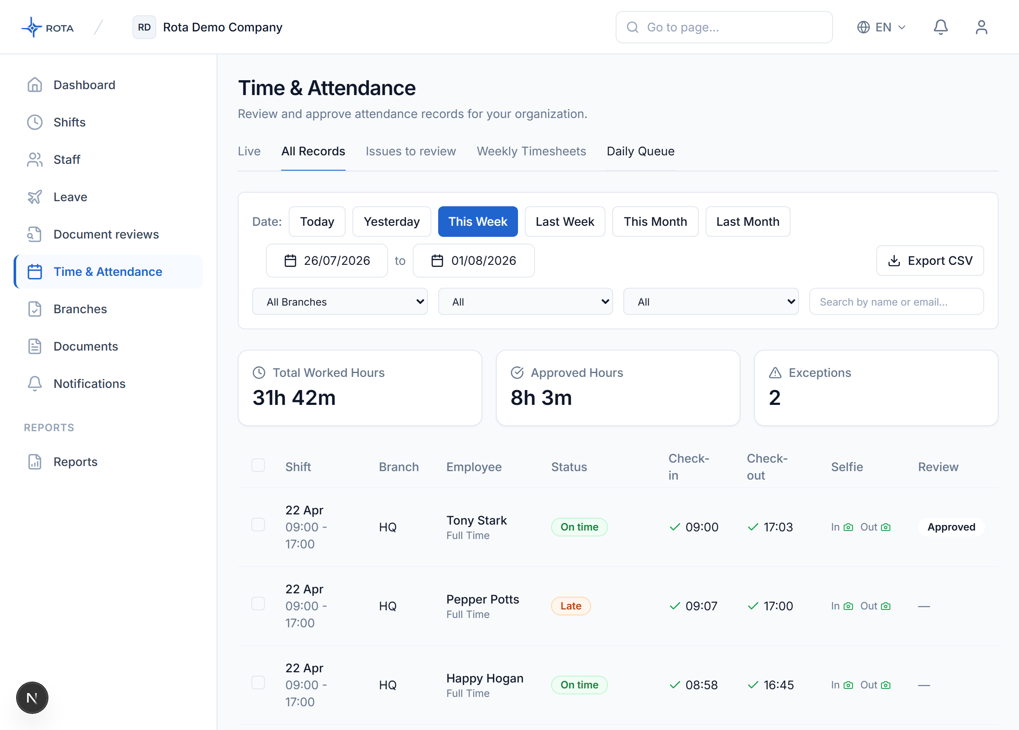The image size is (1019, 730).
Task: Open the start date picker 26/07/2026
Action: pyautogui.click(x=327, y=261)
